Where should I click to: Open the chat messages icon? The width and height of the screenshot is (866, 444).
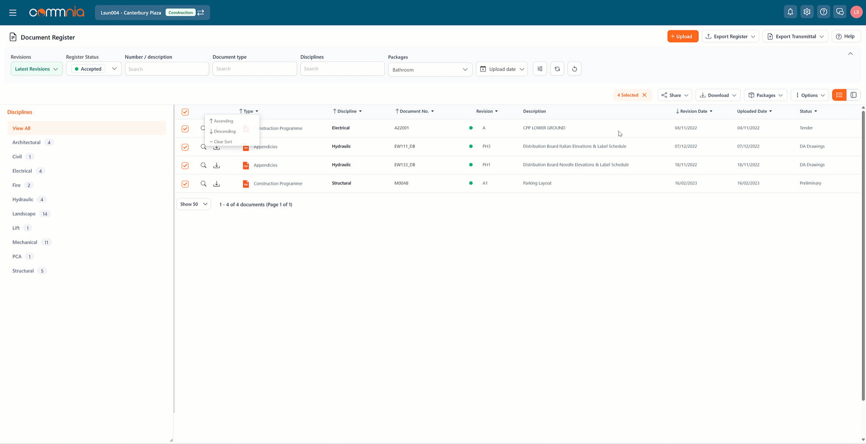[840, 12]
